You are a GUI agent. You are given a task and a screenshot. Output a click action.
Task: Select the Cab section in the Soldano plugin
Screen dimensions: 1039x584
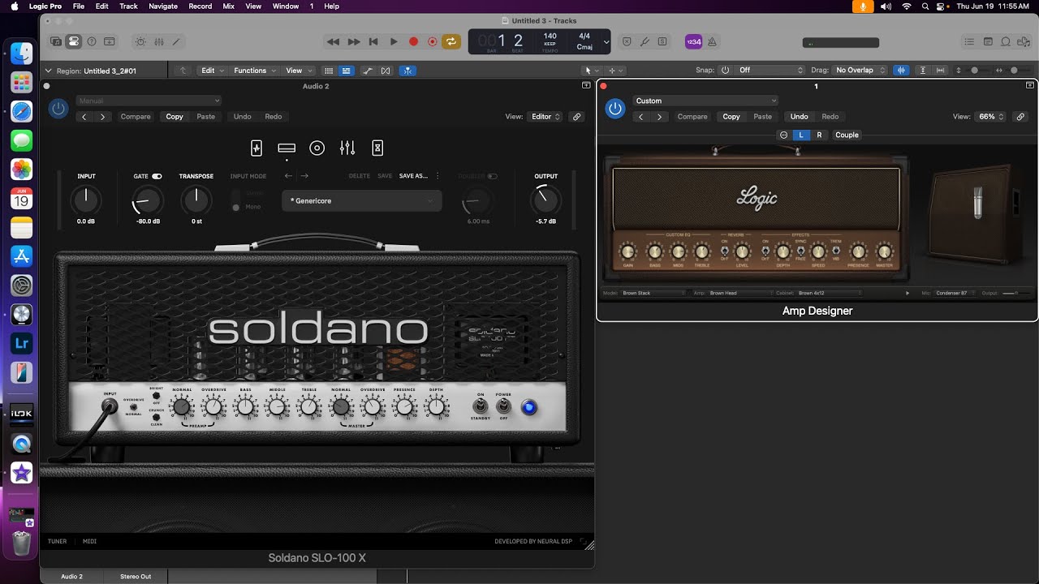click(x=317, y=148)
